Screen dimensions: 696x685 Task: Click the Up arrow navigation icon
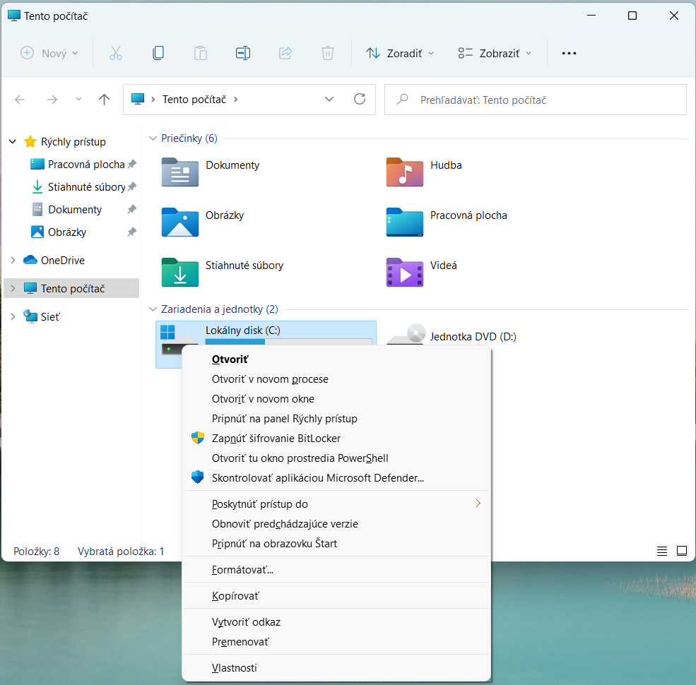pyautogui.click(x=105, y=100)
